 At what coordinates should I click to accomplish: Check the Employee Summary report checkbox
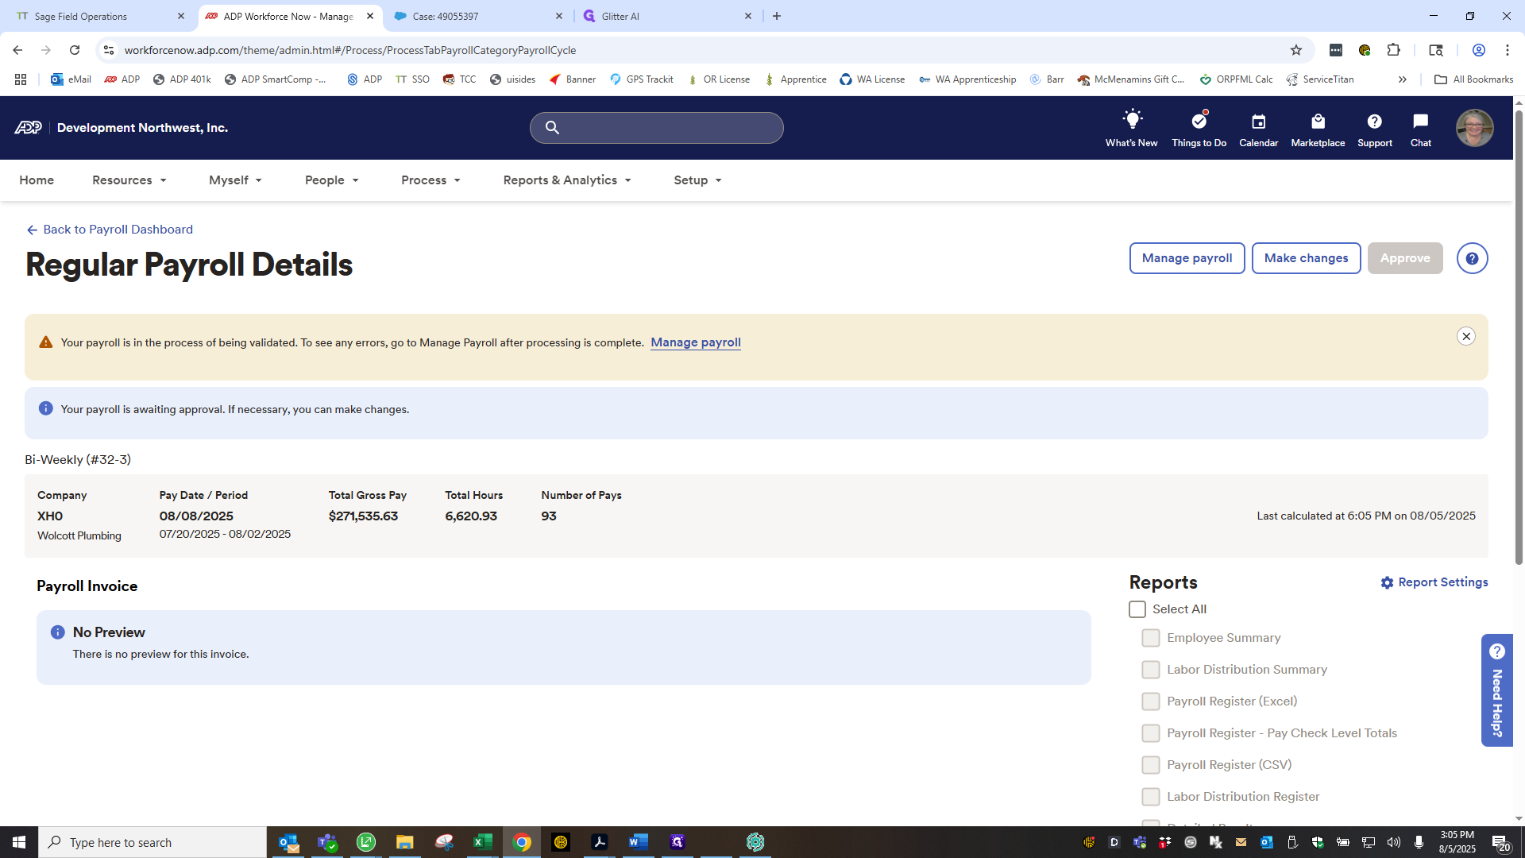click(x=1150, y=638)
